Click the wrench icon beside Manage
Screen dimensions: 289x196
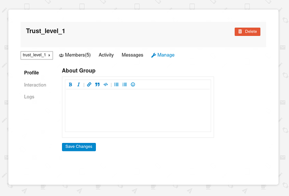(x=154, y=55)
